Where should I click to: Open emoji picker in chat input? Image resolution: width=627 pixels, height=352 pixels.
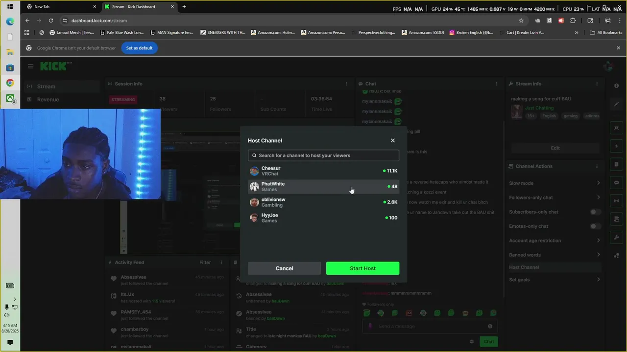490,326
